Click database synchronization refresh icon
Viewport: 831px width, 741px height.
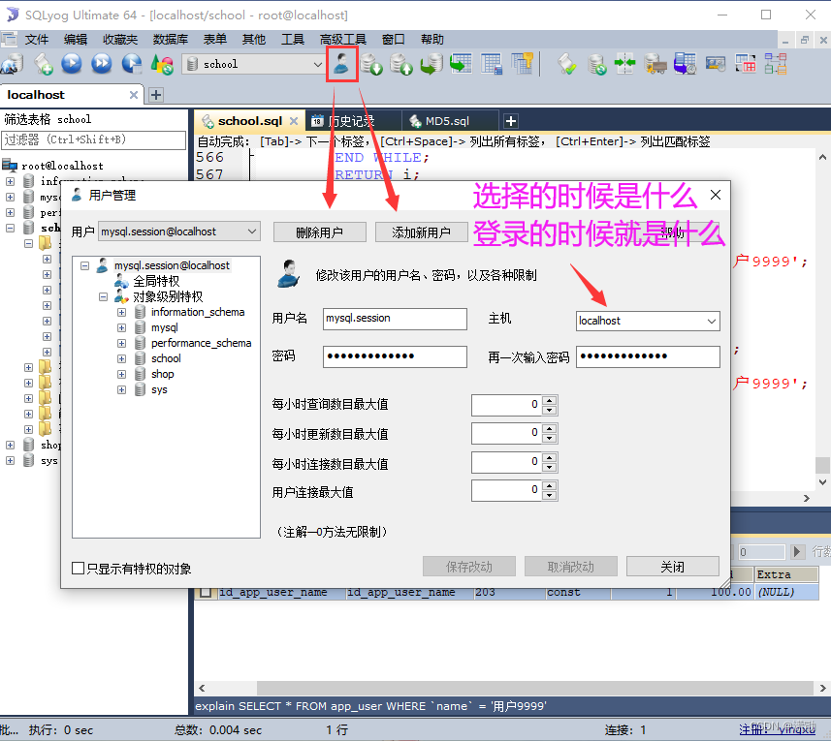[596, 64]
